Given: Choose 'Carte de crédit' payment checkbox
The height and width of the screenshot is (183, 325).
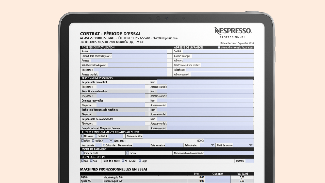Looking at the screenshot, I should pyautogui.click(x=83, y=153).
